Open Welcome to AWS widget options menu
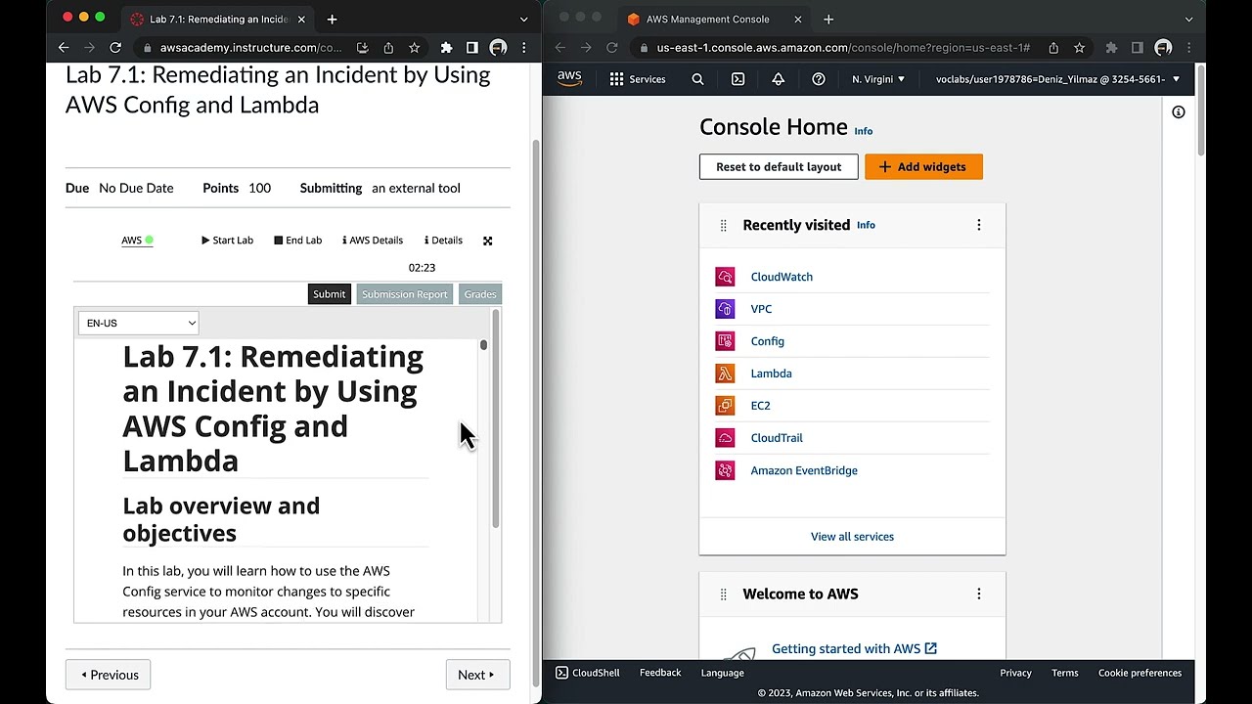 [x=978, y=594]
